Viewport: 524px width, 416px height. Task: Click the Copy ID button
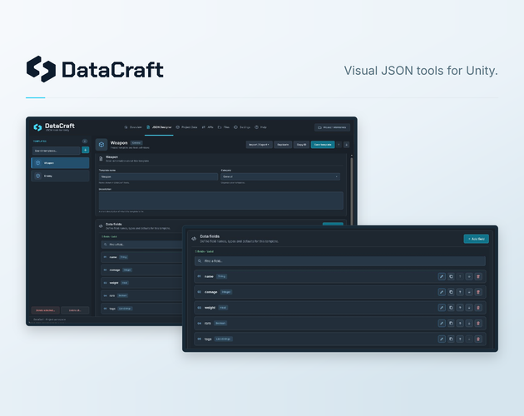pyautogui.click(x=301, y=145)
